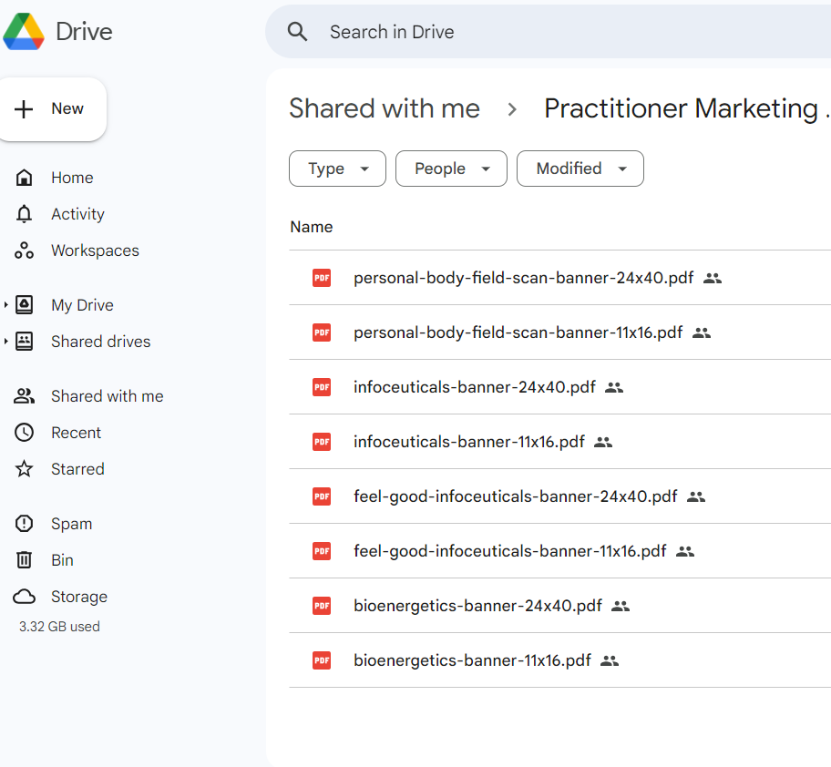
Task: Click shared icon beside personal-body-field-scan-banner-24x40.pdf
Action: [713, 278]
